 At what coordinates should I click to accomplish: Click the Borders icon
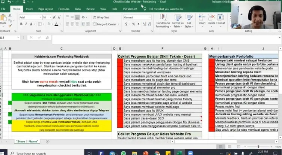point(40,24)
